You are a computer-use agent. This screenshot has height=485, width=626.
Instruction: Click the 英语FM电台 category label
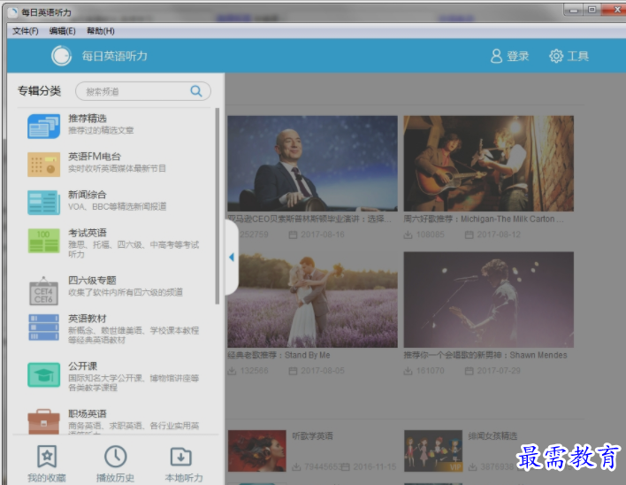(95, 156)
